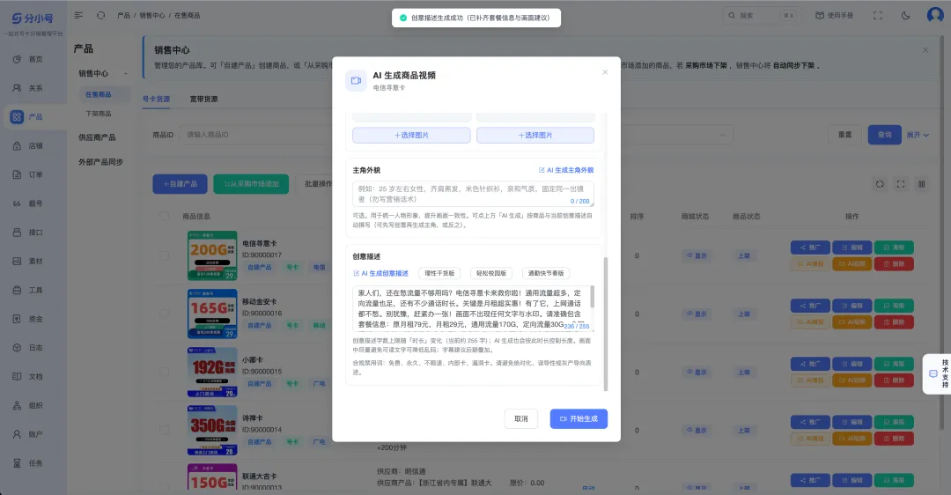The width and height of the screenshot is (951, 495).
Task: Toggle 显示 store status for 小嘟卡
Action: click(x=697, y=372)
